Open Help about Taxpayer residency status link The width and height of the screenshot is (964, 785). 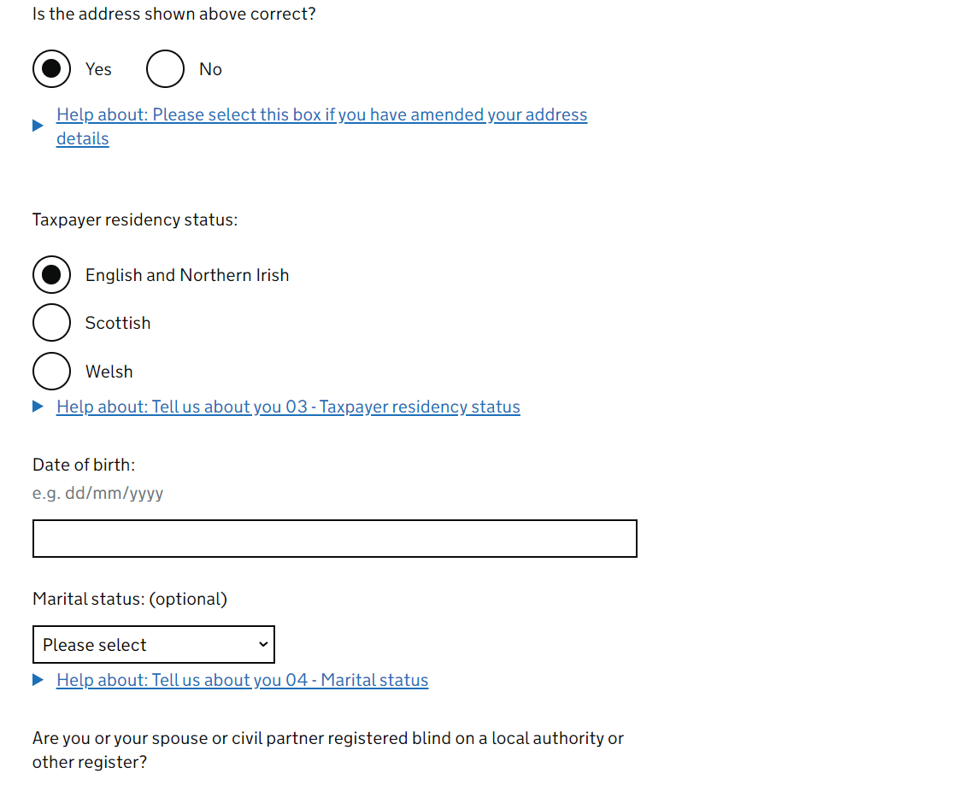coord(288,407)
